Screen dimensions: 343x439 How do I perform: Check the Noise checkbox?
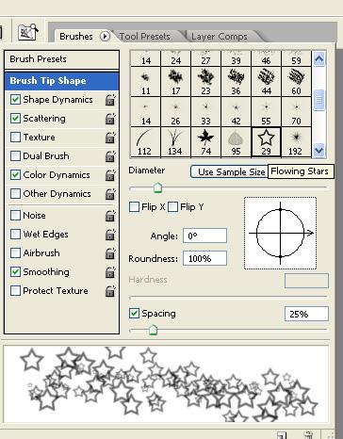click(15, 216)
